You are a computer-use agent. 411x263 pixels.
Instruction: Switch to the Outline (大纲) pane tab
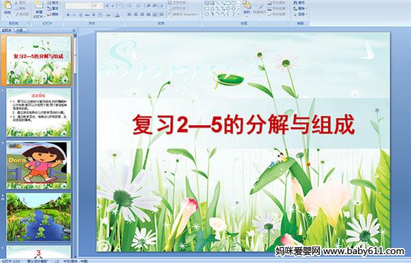pyautogui.click(x=20, y=30)
